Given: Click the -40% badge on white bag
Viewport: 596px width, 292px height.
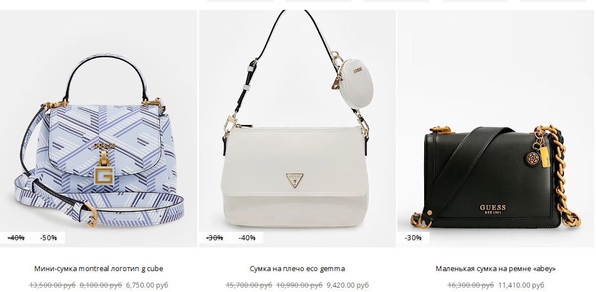Looking at the screenshot, I should coord(247,237).
